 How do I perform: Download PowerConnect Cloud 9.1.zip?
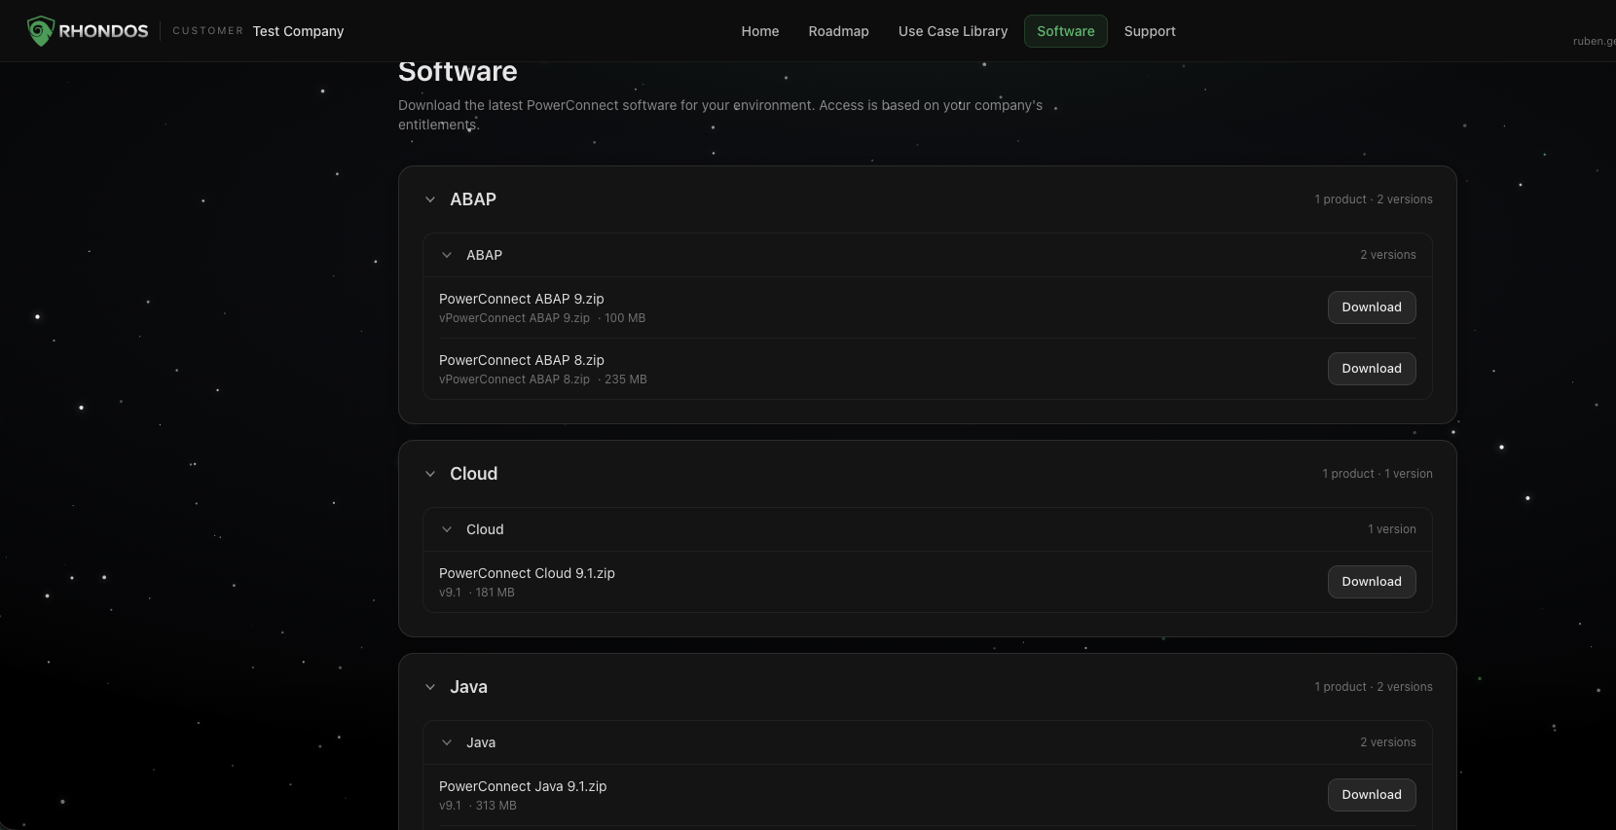1372,582
